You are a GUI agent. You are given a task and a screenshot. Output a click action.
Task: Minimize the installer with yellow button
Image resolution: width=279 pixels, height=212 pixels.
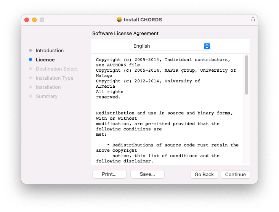coord(34,20)
